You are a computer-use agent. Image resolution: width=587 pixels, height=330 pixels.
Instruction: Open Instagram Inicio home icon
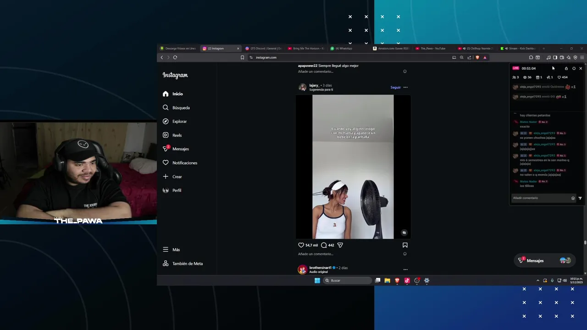166,94
